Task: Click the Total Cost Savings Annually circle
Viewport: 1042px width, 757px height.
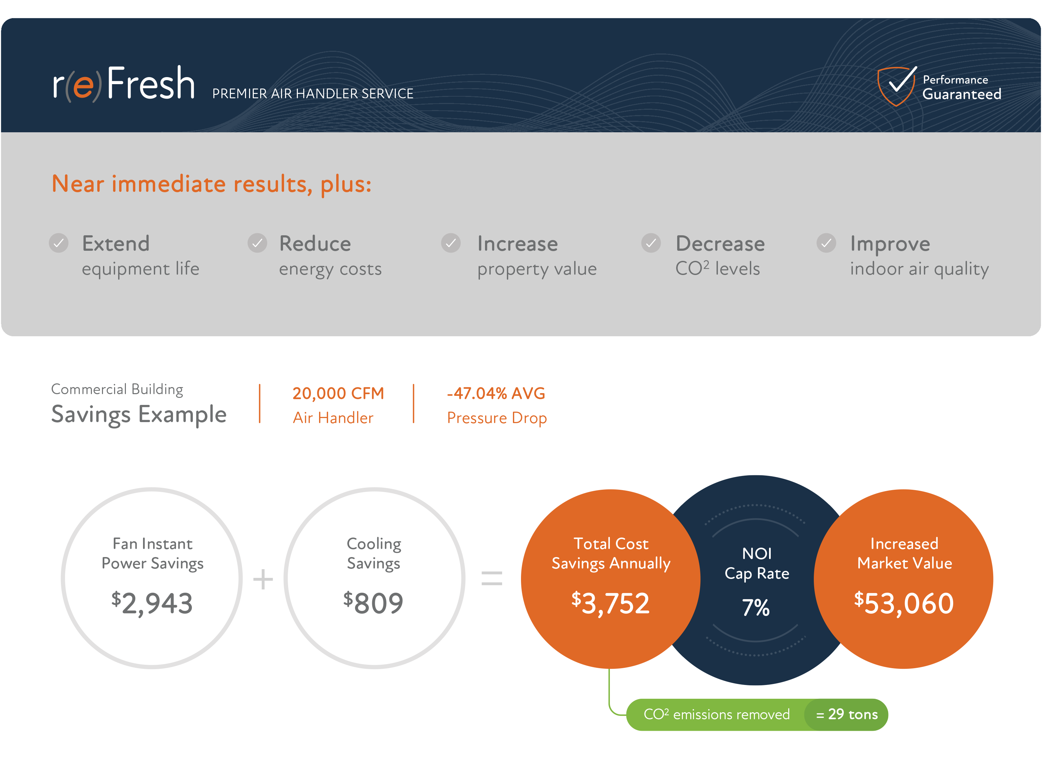Action: click(610, 579)
